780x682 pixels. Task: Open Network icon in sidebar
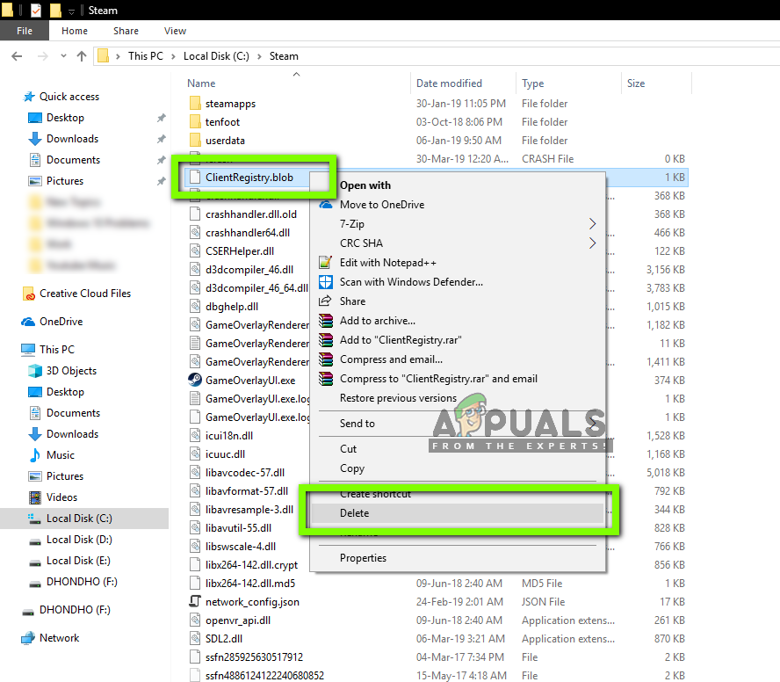point(28,638)
